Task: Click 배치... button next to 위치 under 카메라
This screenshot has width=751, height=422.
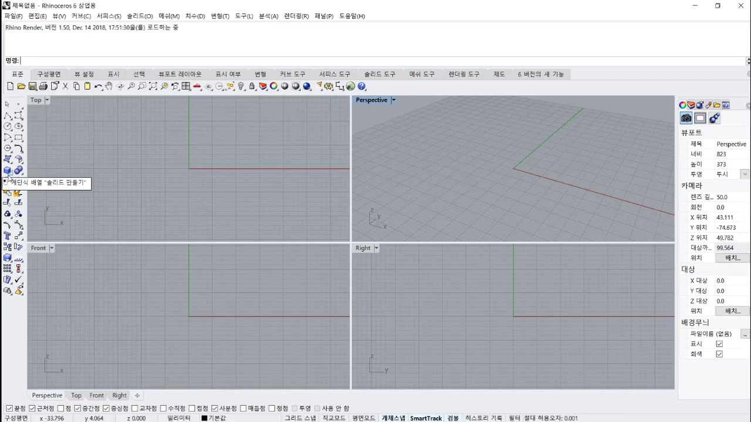Action: (x=733, y=258)
